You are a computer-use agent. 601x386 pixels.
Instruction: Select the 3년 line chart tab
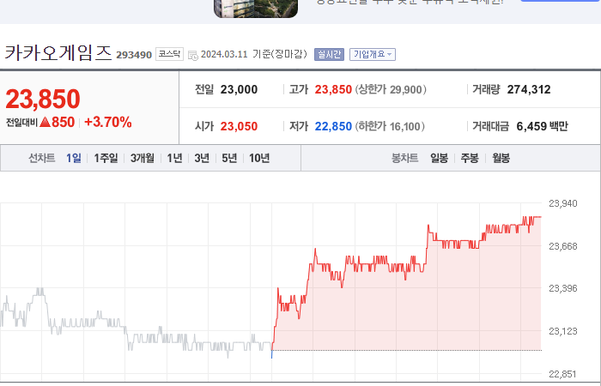(x=202, y=158)
